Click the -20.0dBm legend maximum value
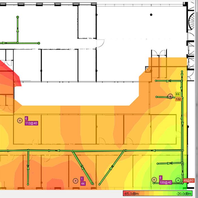Screen dimensions: 198x198 click(x=184, y=193)
